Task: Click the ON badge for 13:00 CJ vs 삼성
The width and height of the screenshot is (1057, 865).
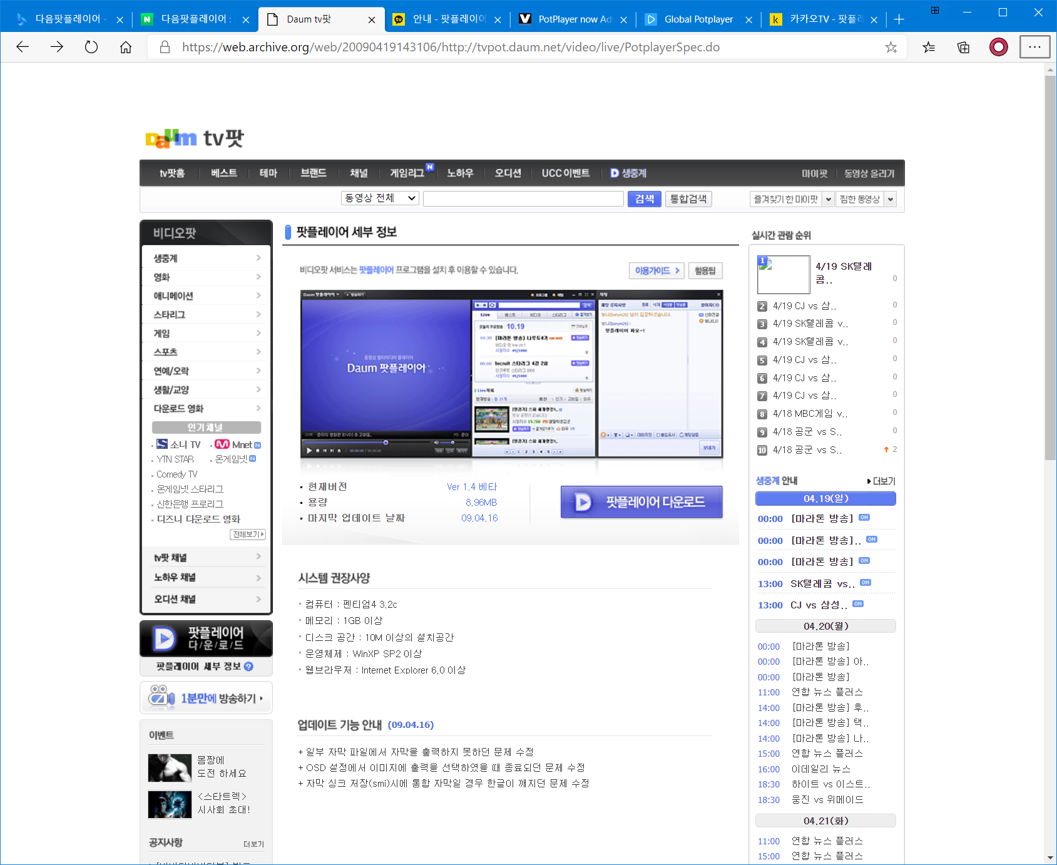Action: coord(858,604)
